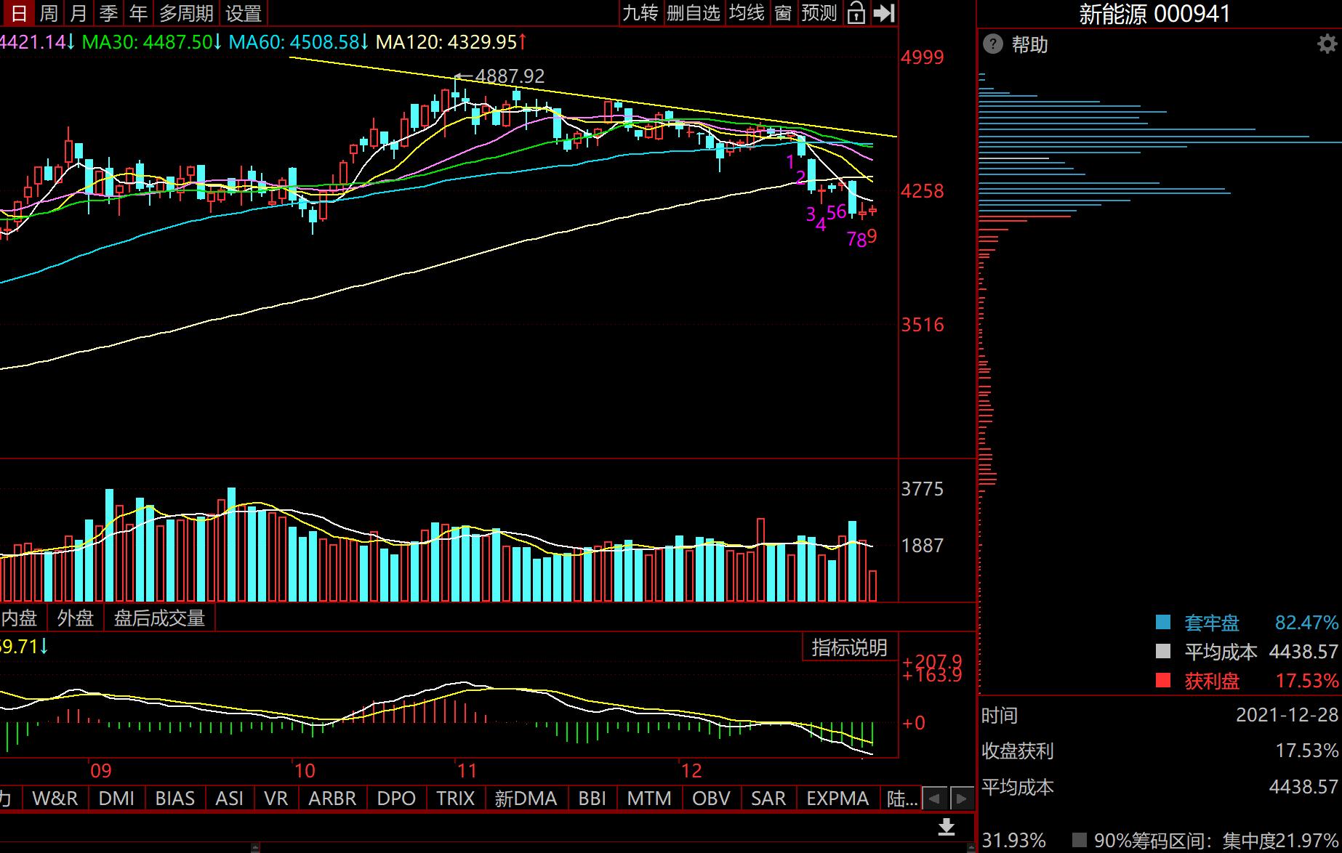1342x853 pixels.
Task: Click the MA60: 4508.58 label
Action: point(299,42)
